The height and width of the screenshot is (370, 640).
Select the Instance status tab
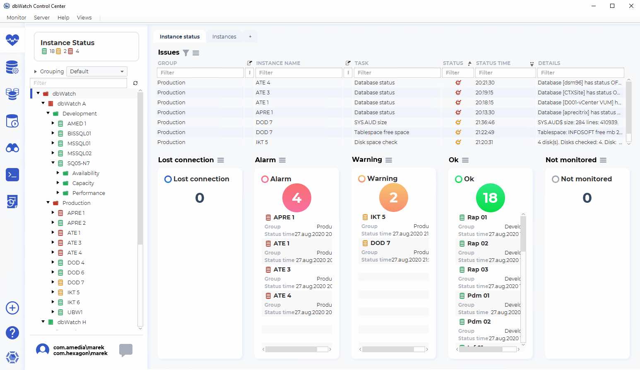pyautogui.click(x=180, y=37)
